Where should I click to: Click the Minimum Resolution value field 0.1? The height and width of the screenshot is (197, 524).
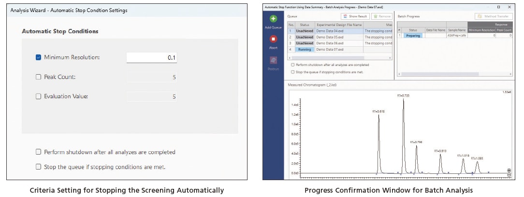152,58
